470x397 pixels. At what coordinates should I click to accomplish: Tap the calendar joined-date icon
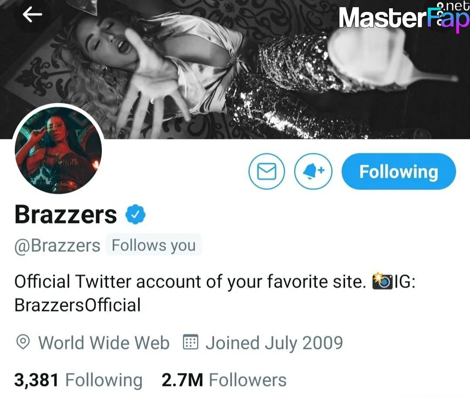191,342
